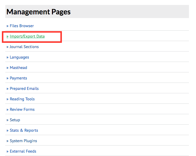Click the » arrow next to Languages
Viewport: 196px width, 156px height.
pyautogui.click(x=7, y=57)
